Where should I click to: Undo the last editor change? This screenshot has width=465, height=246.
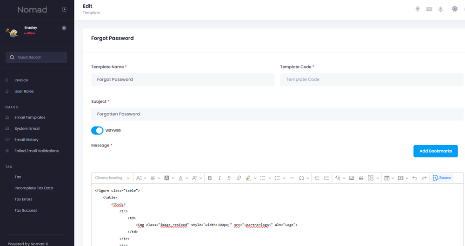pos(415,178)
